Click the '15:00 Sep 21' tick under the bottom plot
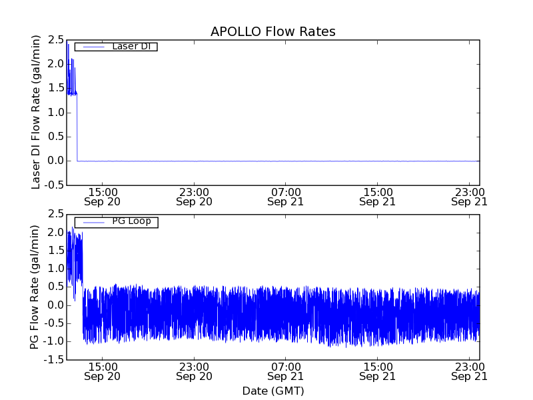Image resolution: width=533 pixels, height=400 pixels. [378, 371]
